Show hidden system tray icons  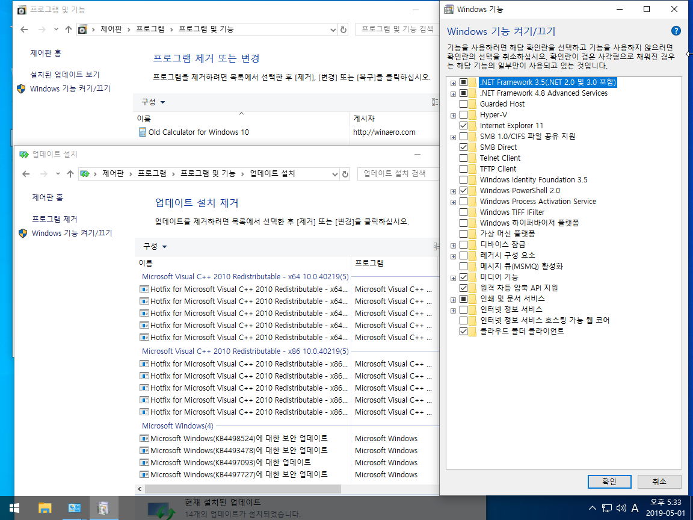point(593,507)
